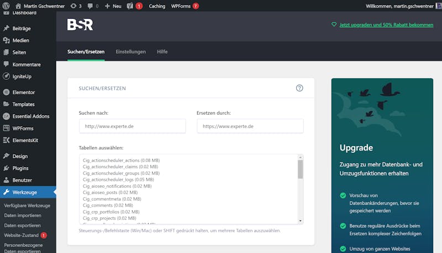Select table Cig_actionscheduler_groups
Image resolution: width=442 pixels, height=253 pixels.
click(121, 173)
